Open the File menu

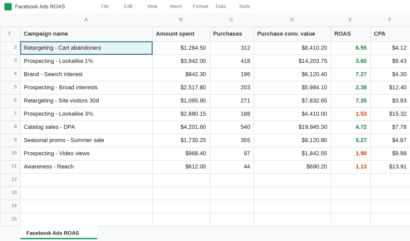(x=105, y=6)
